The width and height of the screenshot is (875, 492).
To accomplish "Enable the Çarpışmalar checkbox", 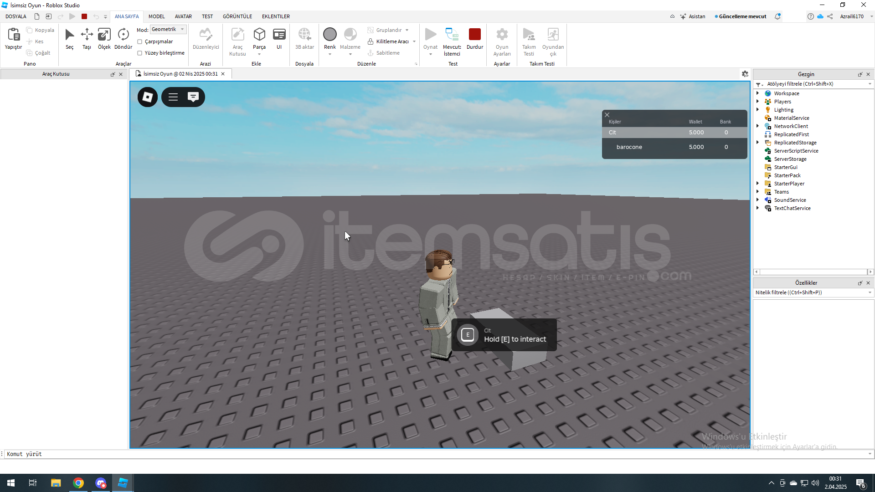I will (140, 41).
